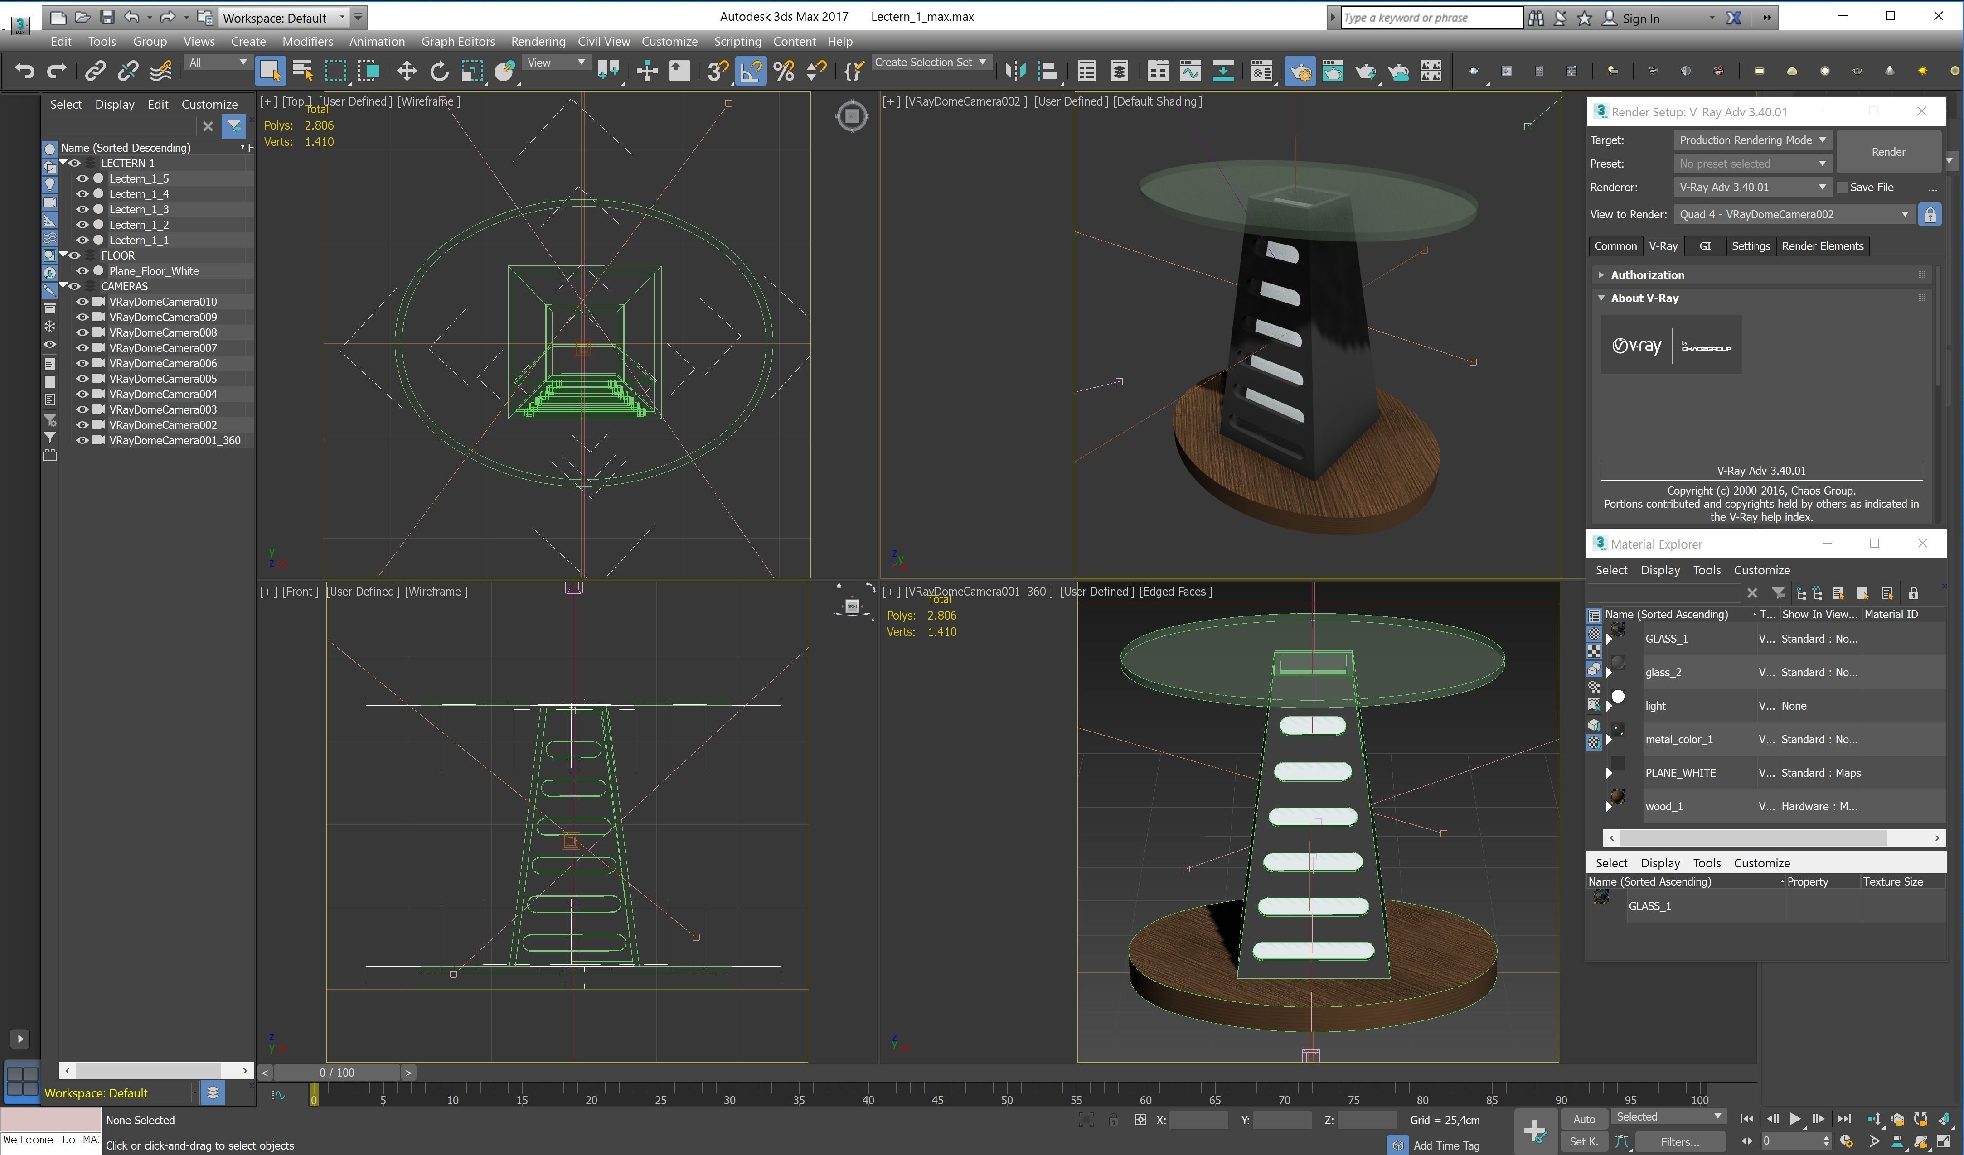Open the Target rendering mode dropdown
The image size is (1964, 1155).
[x=1752, y=140]
